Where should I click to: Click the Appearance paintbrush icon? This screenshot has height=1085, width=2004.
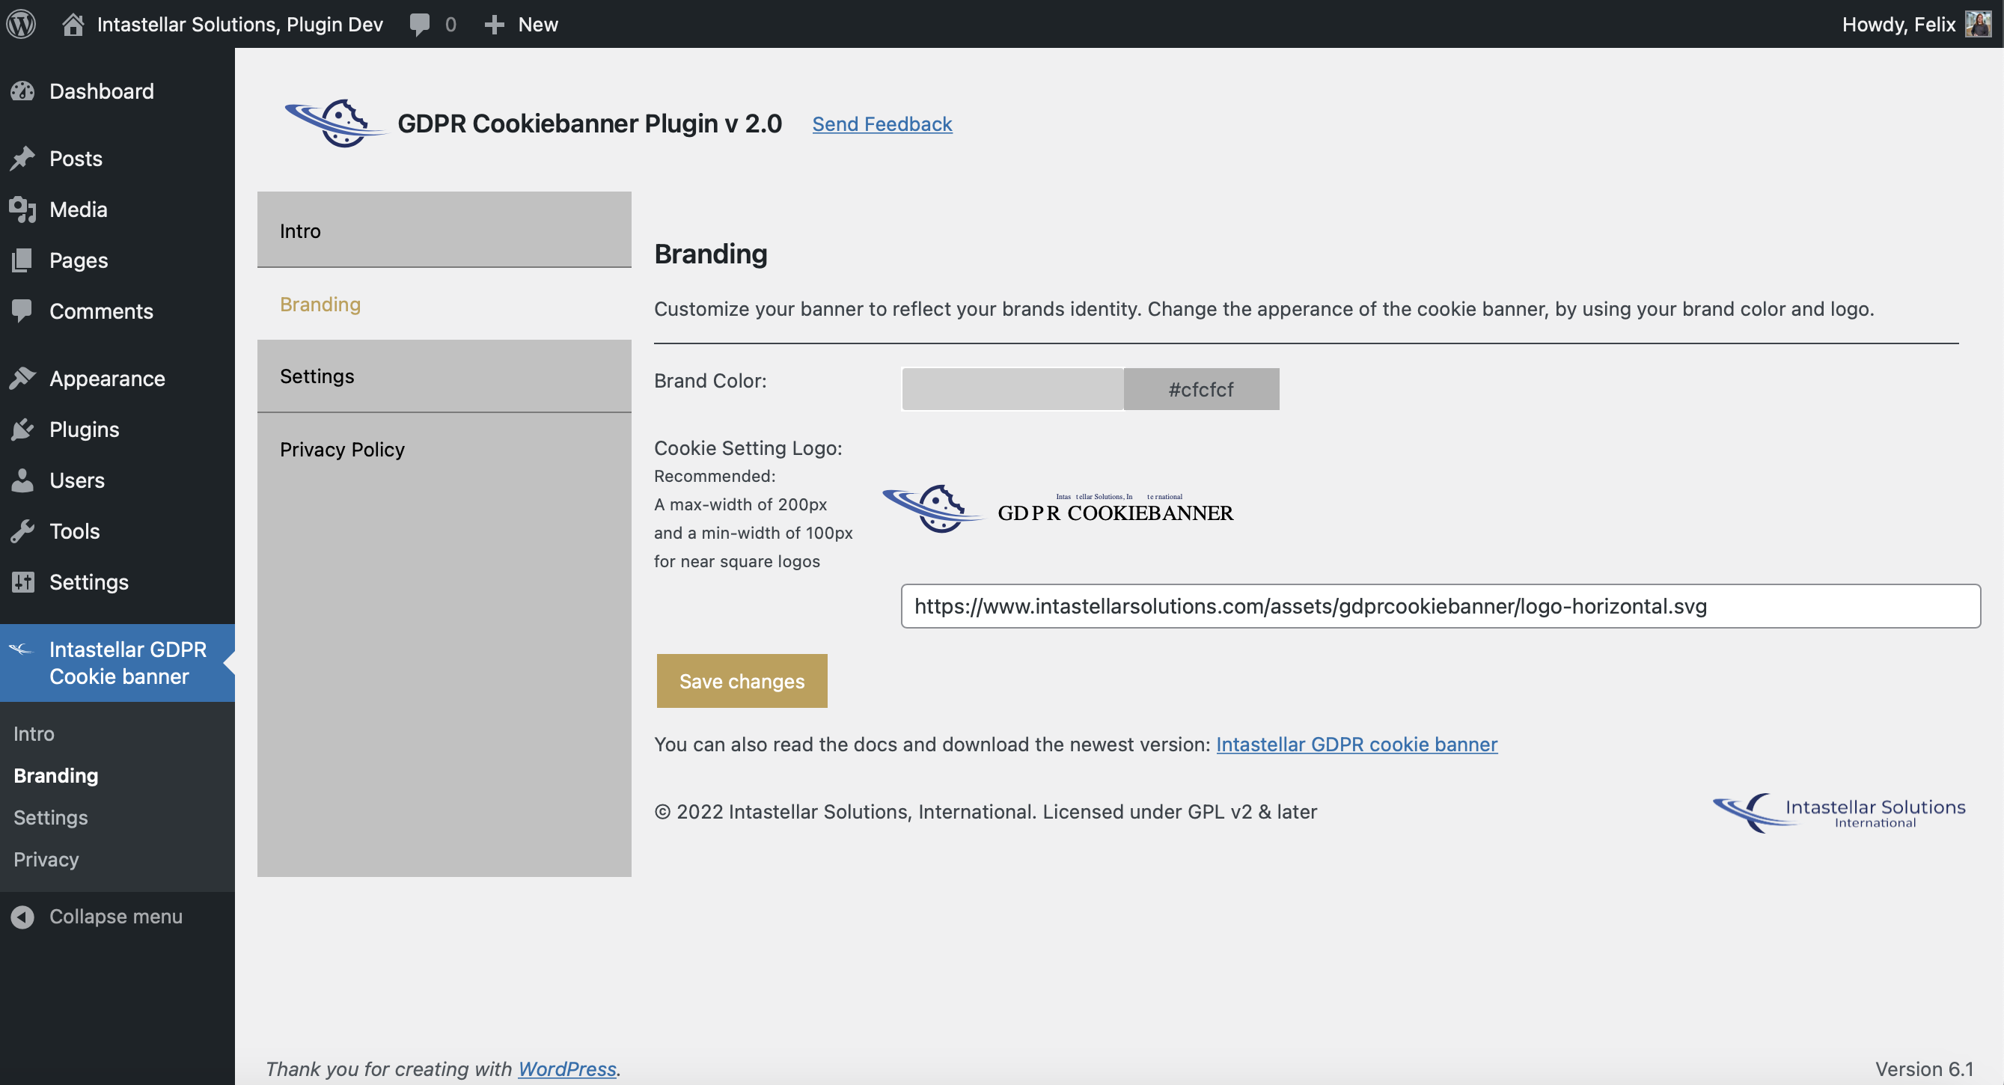[22, 379]
